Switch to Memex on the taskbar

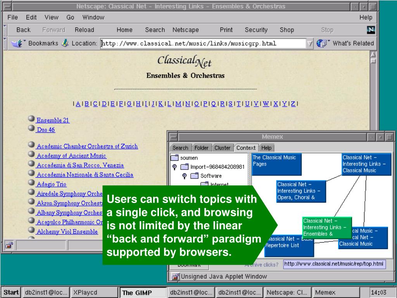coord(336,293)
